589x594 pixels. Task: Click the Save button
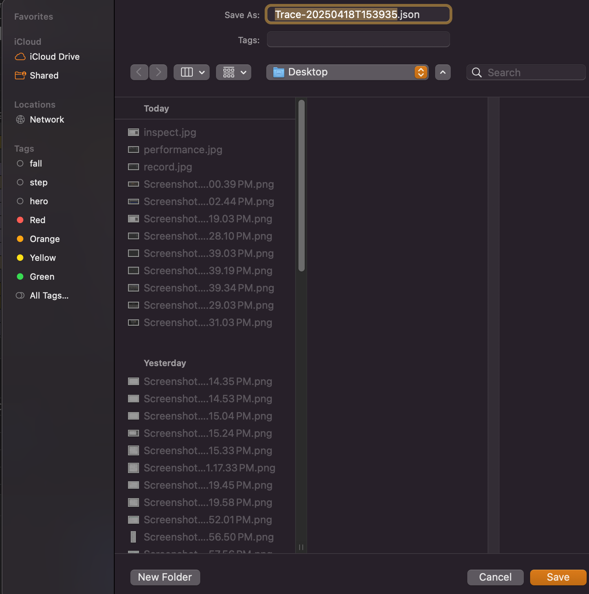(x=558, y=577)
